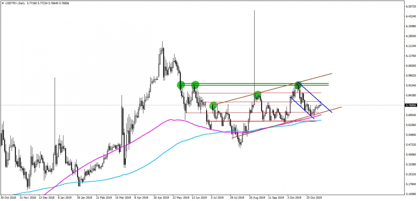
Task: Click the 30 Oct 2018 date label
Action: coord(8,198)
